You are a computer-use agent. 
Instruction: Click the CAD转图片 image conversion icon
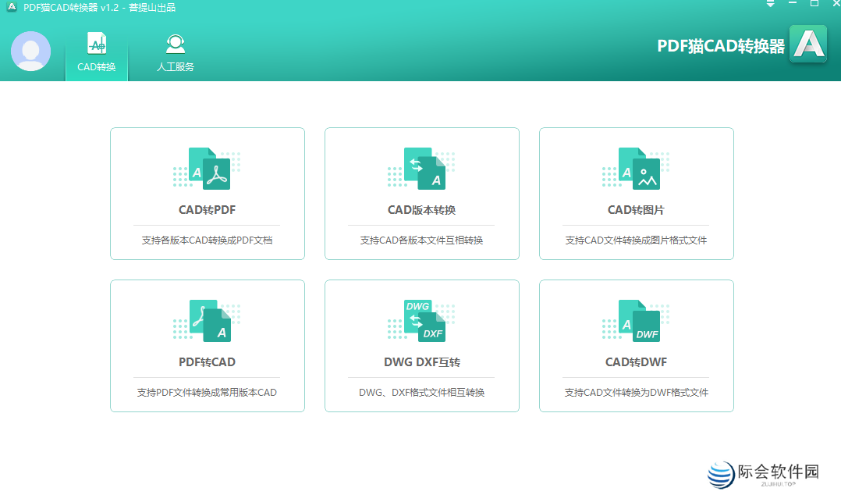[x=636, y=167]
